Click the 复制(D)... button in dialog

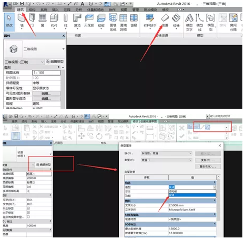pos(208,160)
